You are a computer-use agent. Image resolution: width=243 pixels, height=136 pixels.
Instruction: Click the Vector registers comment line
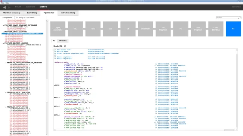click(79, 57)
